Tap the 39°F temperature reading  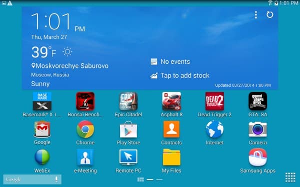[44, 52]
